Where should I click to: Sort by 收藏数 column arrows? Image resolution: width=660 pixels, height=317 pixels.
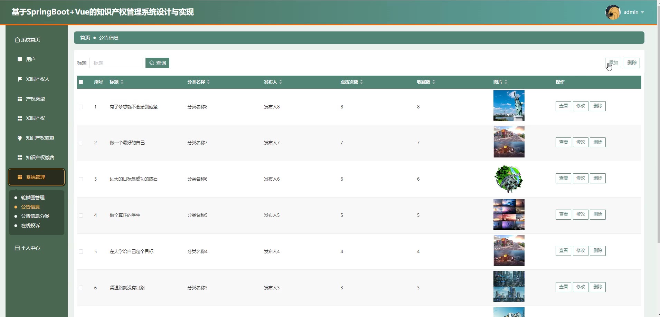(x=434, y=82)
